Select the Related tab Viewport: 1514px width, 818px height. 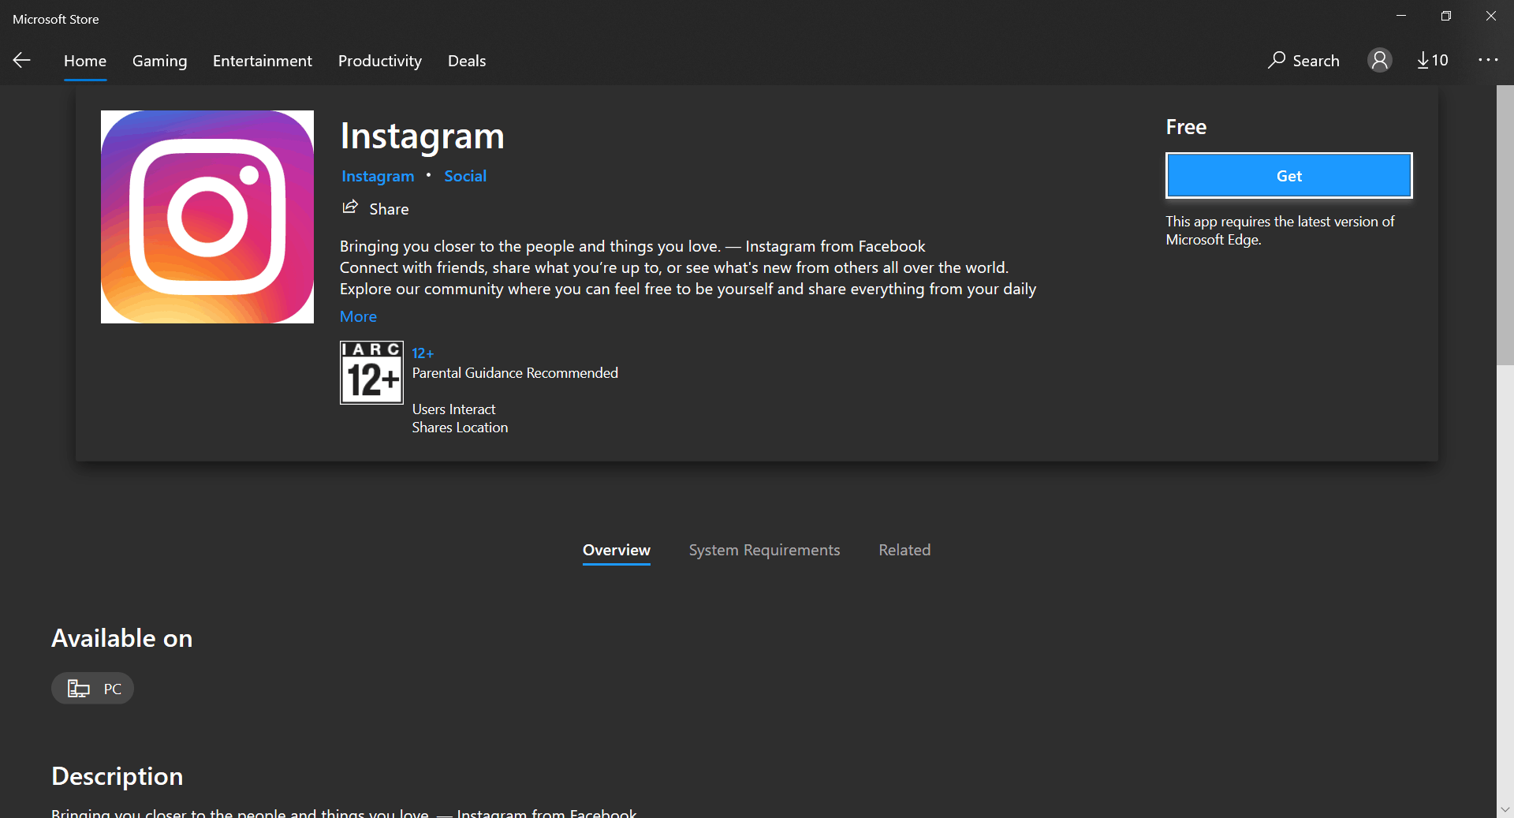pos(904,550)
